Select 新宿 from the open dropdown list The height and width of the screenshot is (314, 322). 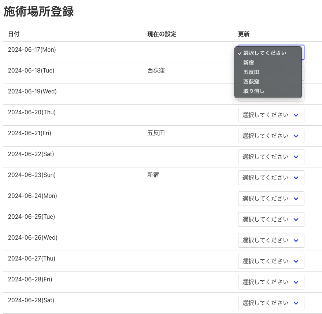(x=248, y=63)
